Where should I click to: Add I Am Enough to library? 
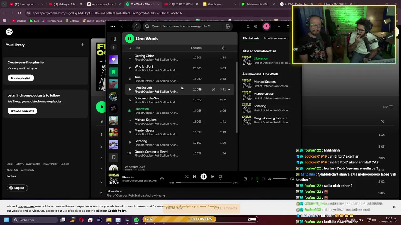pos(213,89)
